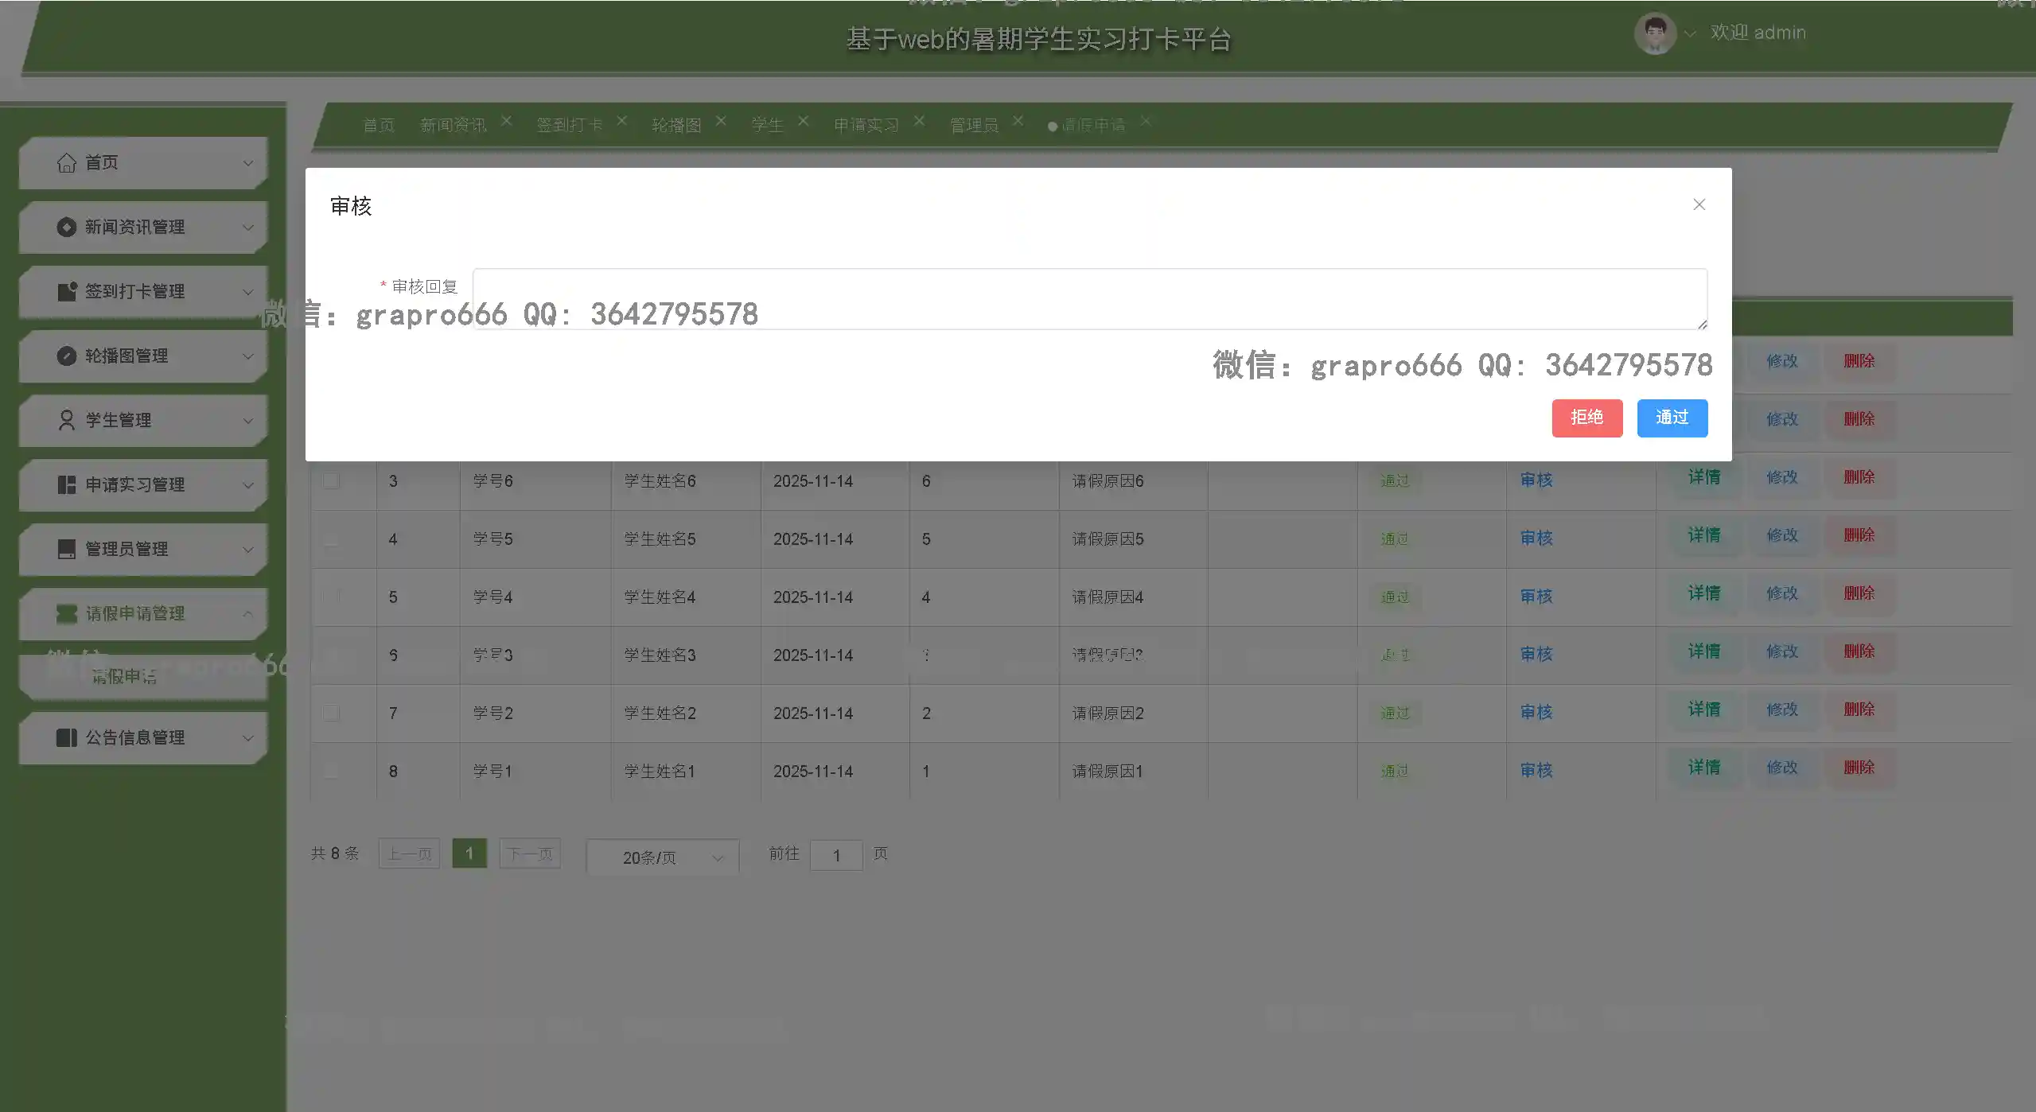Screen dimensions: 2036x1112
Task: Check the checkbox for row 8
Action: coord(331,771)
